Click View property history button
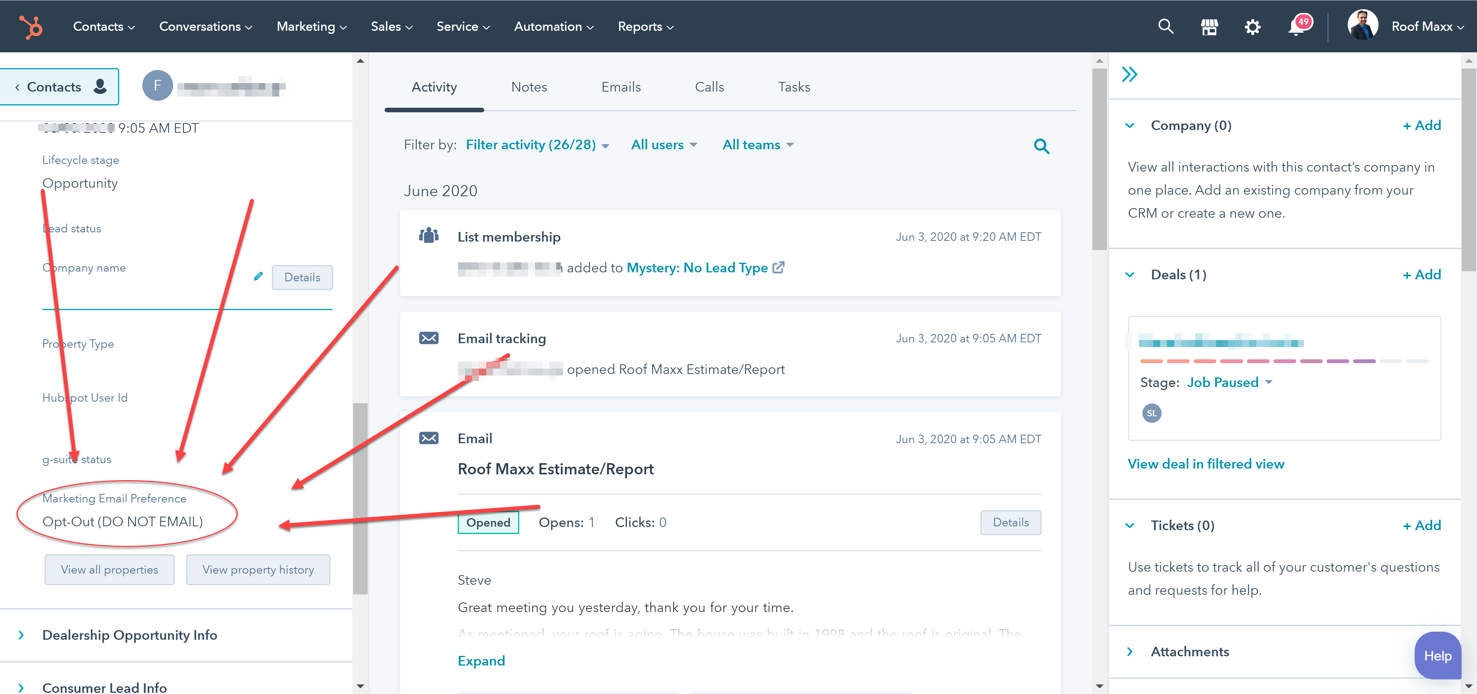Image resolution: width=1477 pixels, height=694 pixels. coord(258,569)
